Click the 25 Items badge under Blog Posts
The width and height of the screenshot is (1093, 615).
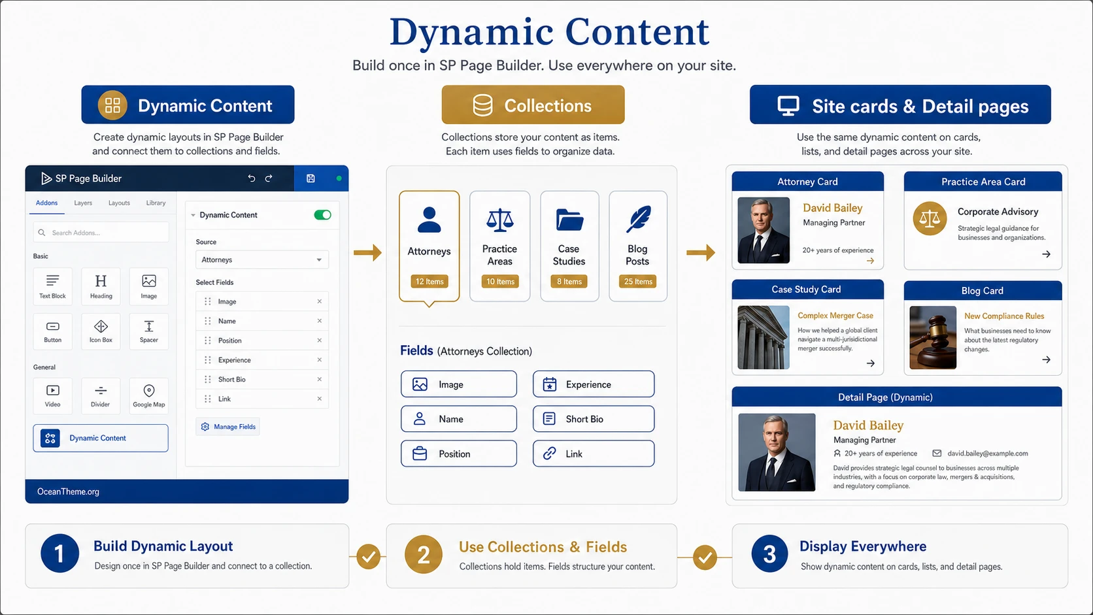tap(638, 282)
